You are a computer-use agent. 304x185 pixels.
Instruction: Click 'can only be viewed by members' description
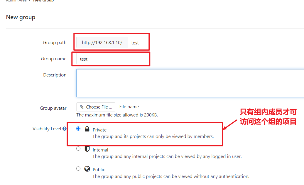coord(153,136)
